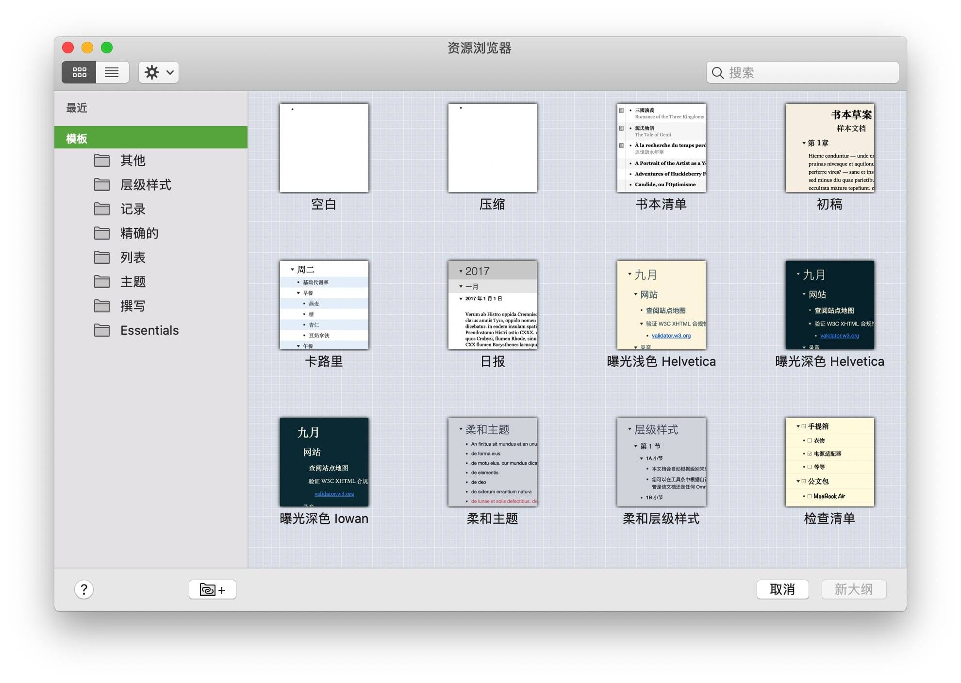Click the 初稿 template label
This screenshot has height=683, width=961.
829,204
